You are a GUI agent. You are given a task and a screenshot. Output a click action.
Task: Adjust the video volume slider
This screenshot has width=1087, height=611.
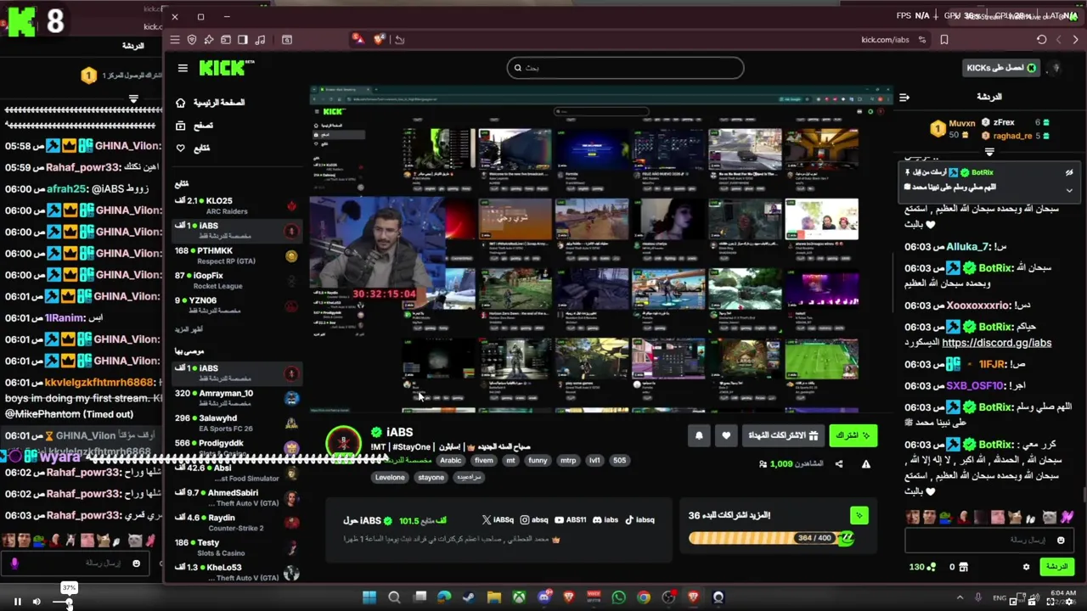pos(63,603)
